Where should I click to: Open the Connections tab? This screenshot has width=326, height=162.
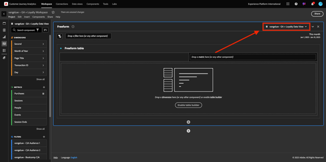click(62, 4)
